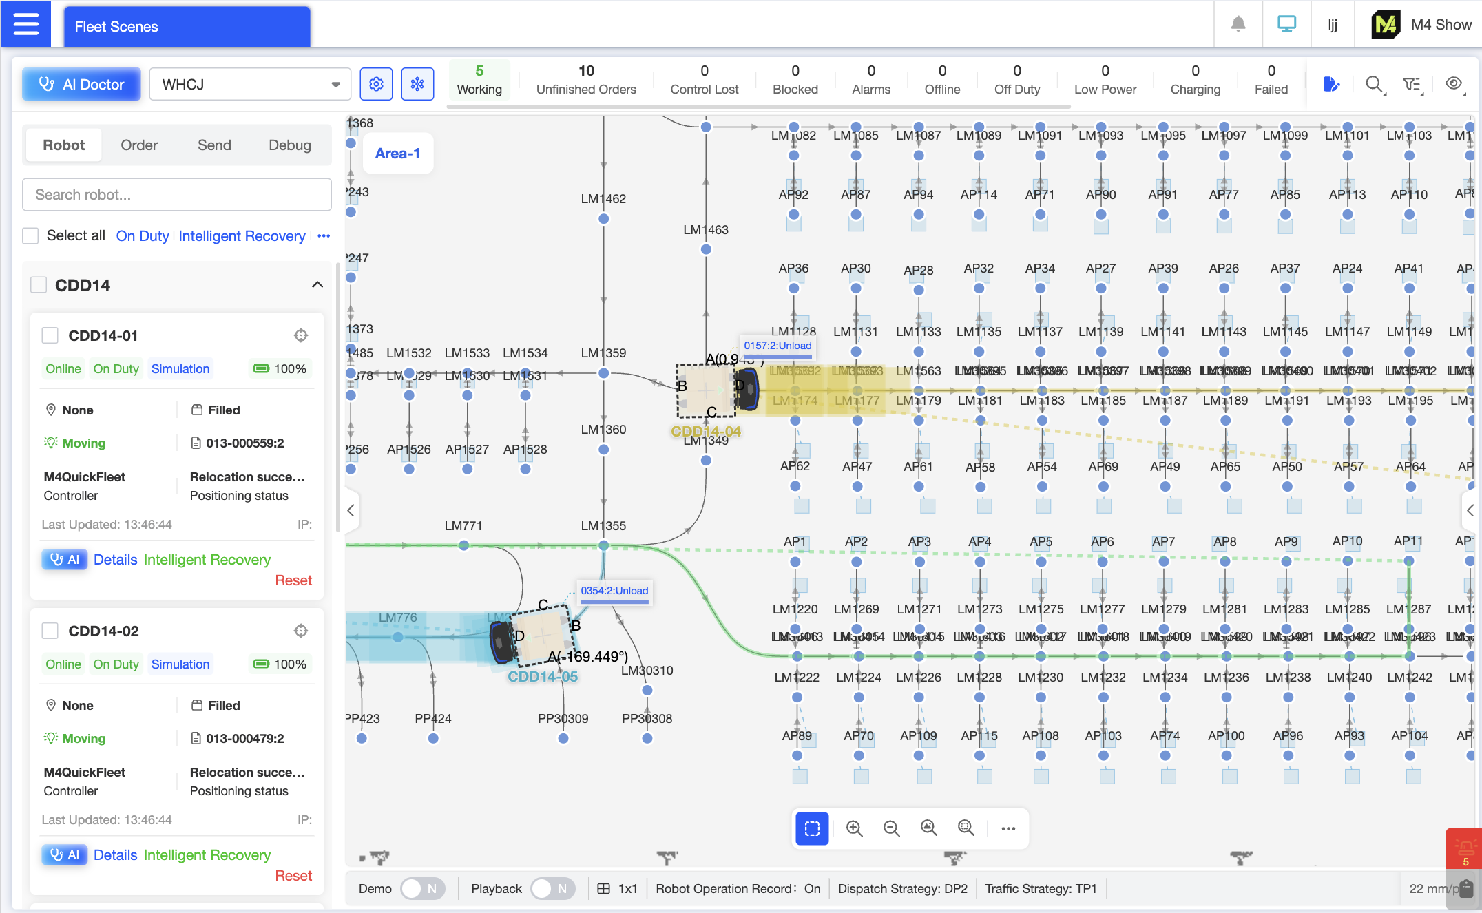Tick the CDD14-02 robot checkbox
Viewport: 1482px width, 913px height.
coord(50,631)
